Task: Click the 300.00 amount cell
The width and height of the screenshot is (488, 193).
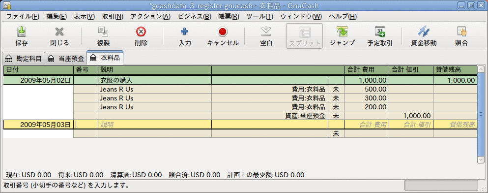Action: point(367,98)
